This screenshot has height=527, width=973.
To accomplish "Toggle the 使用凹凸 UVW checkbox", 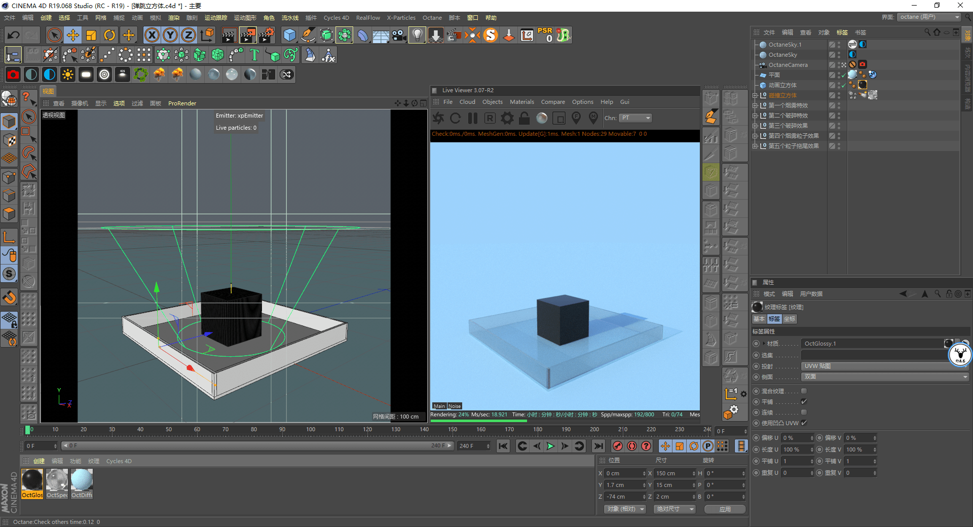I will [x=804, y=423].
